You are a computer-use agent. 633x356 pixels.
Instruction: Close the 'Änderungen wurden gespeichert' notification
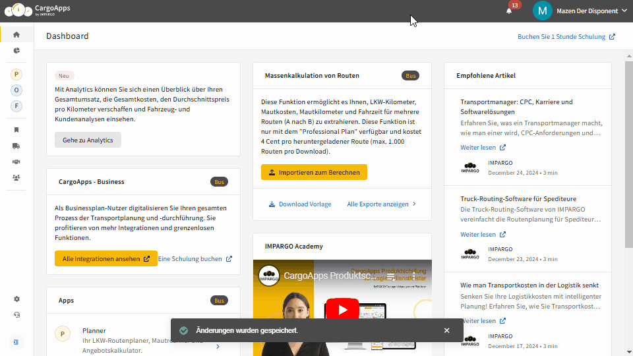[x=446, y=330]
